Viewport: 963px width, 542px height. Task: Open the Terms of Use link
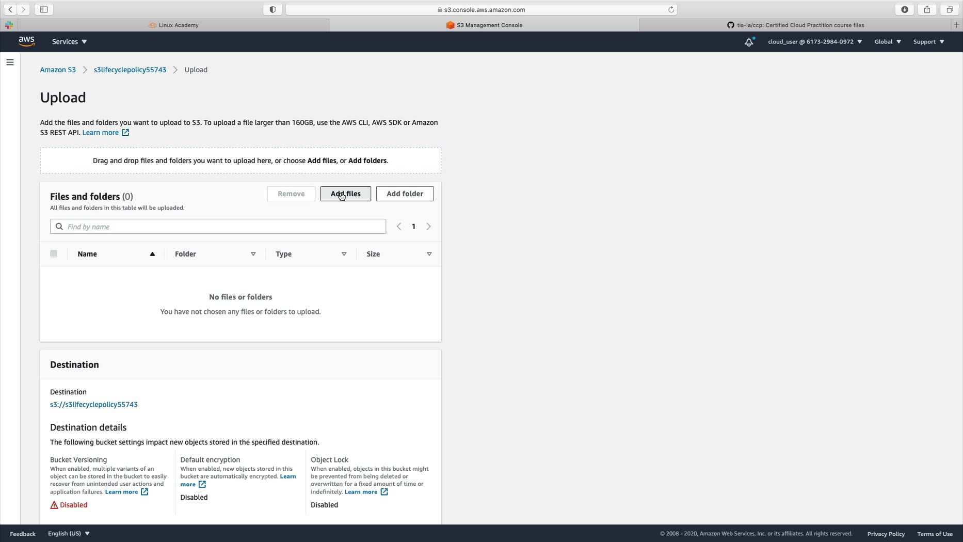point(935,534)
